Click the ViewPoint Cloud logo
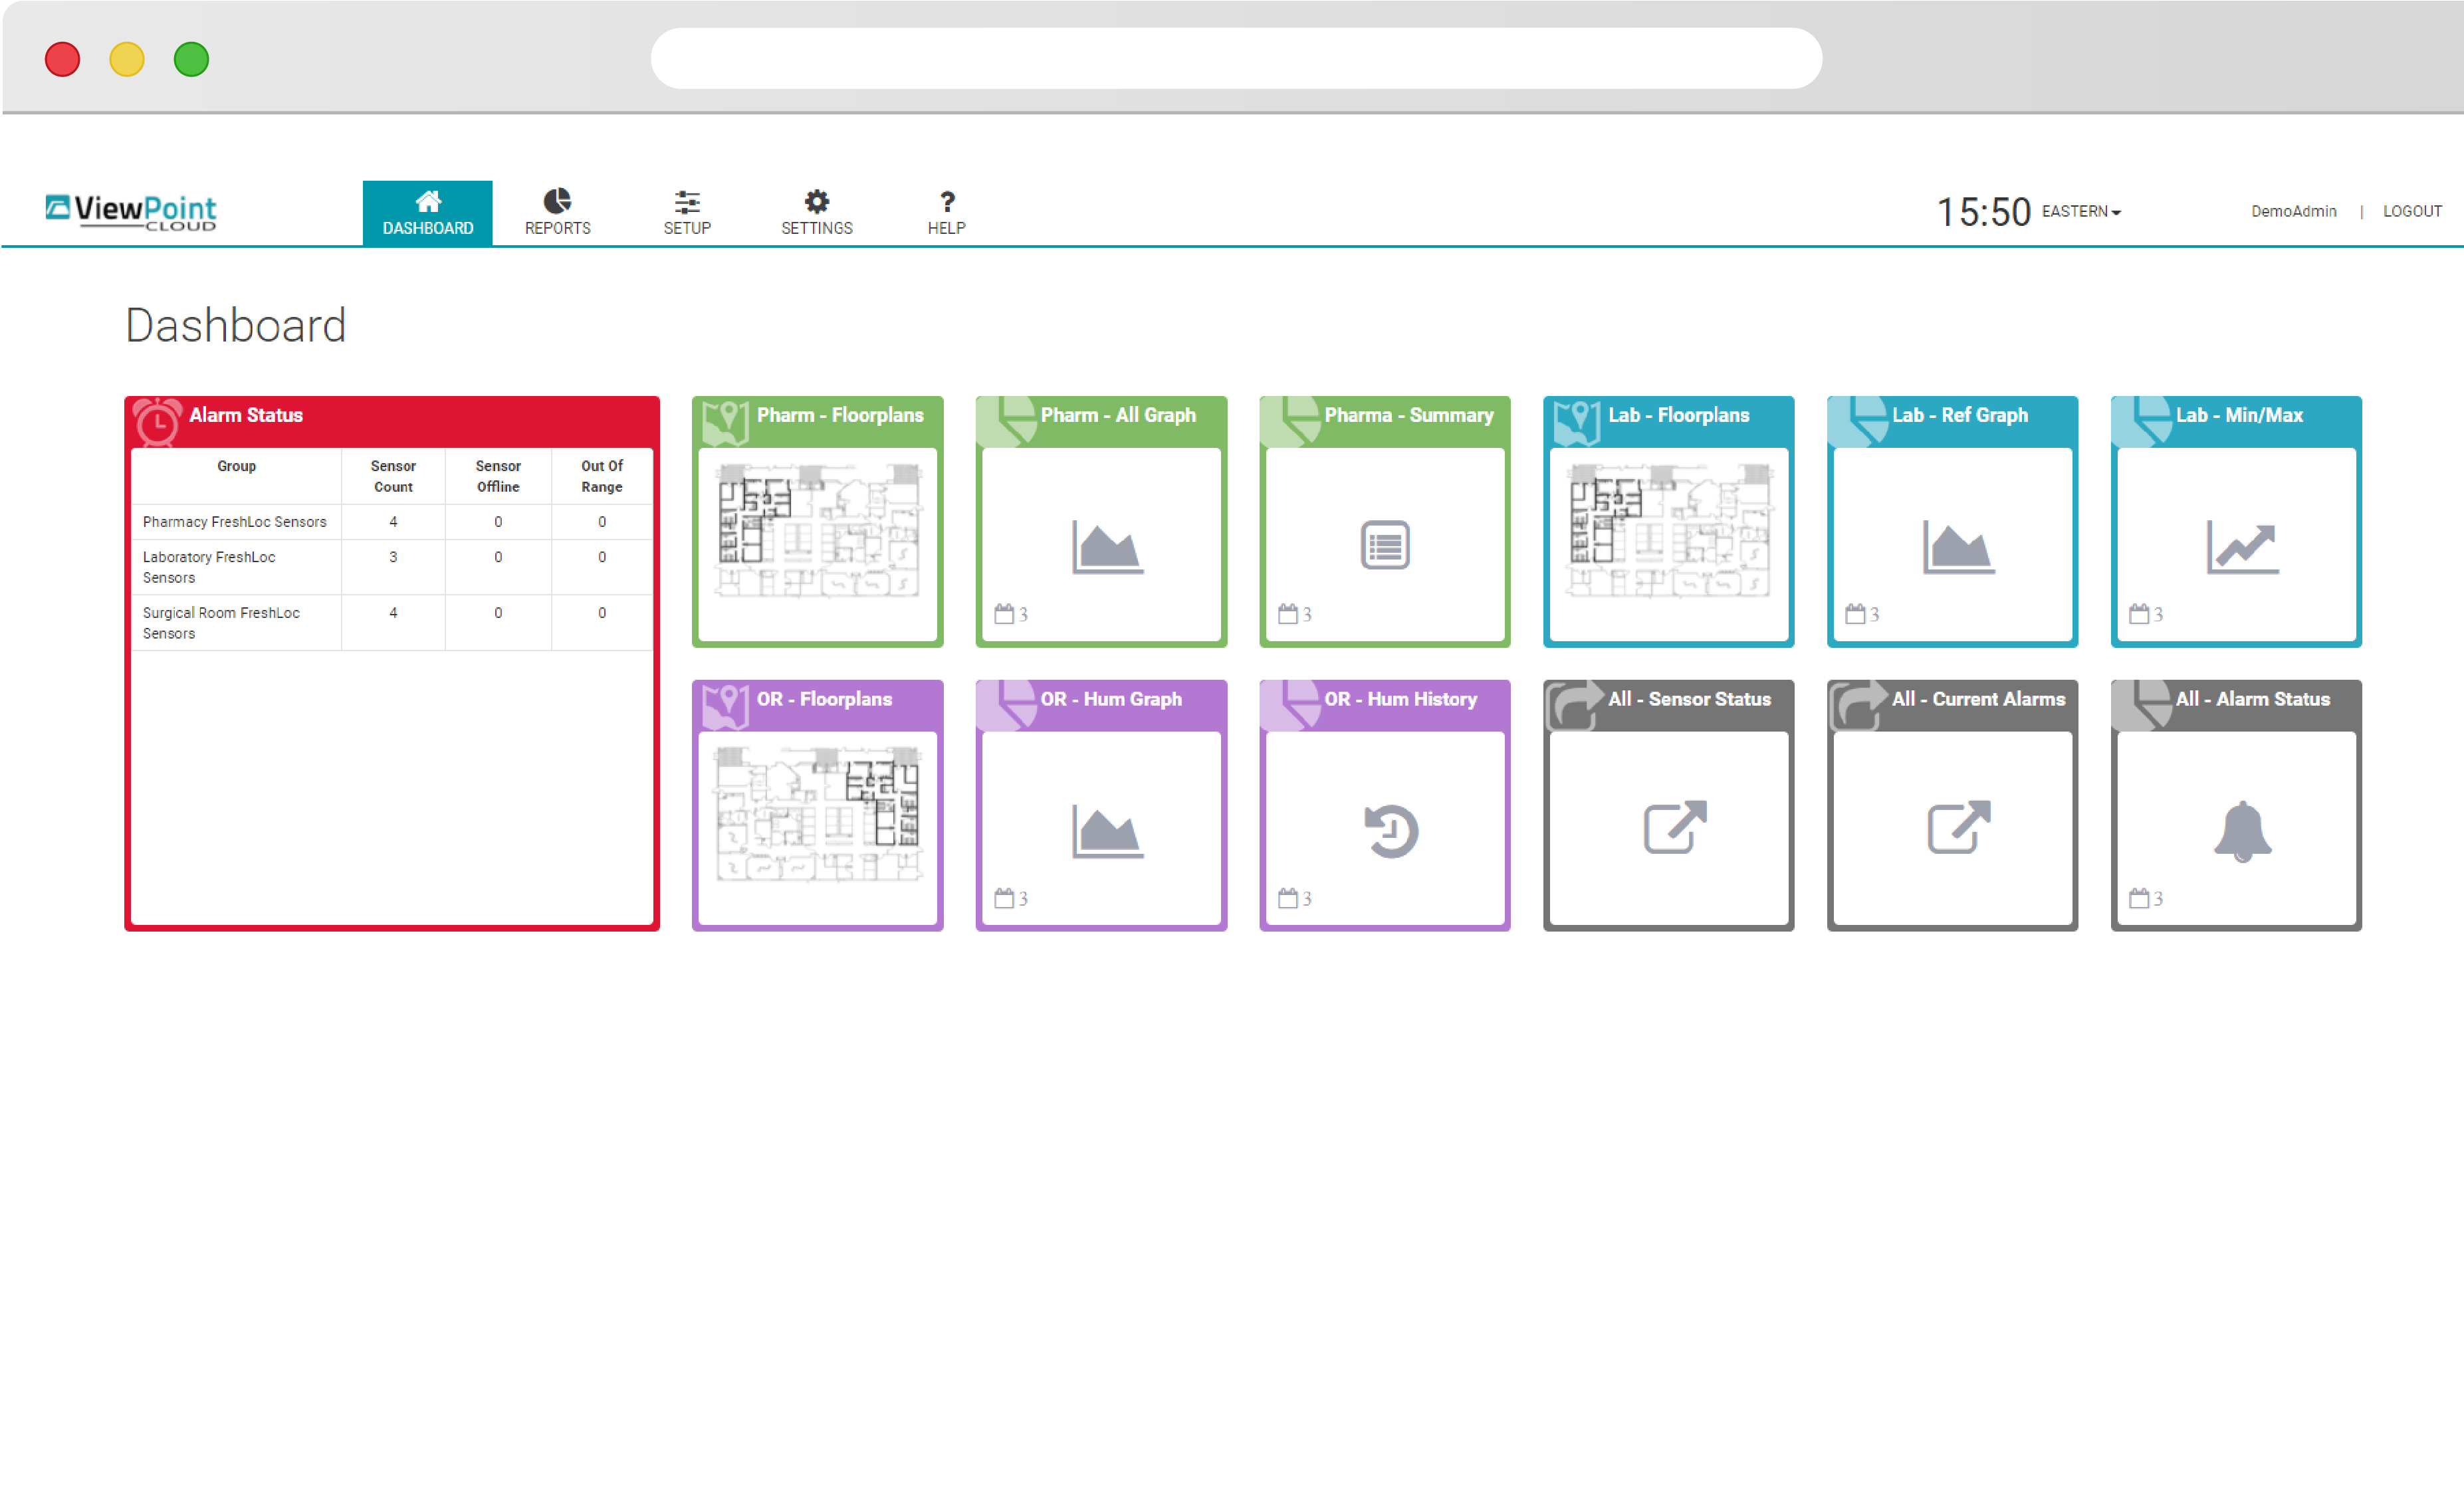 click(x=131, y=212)
